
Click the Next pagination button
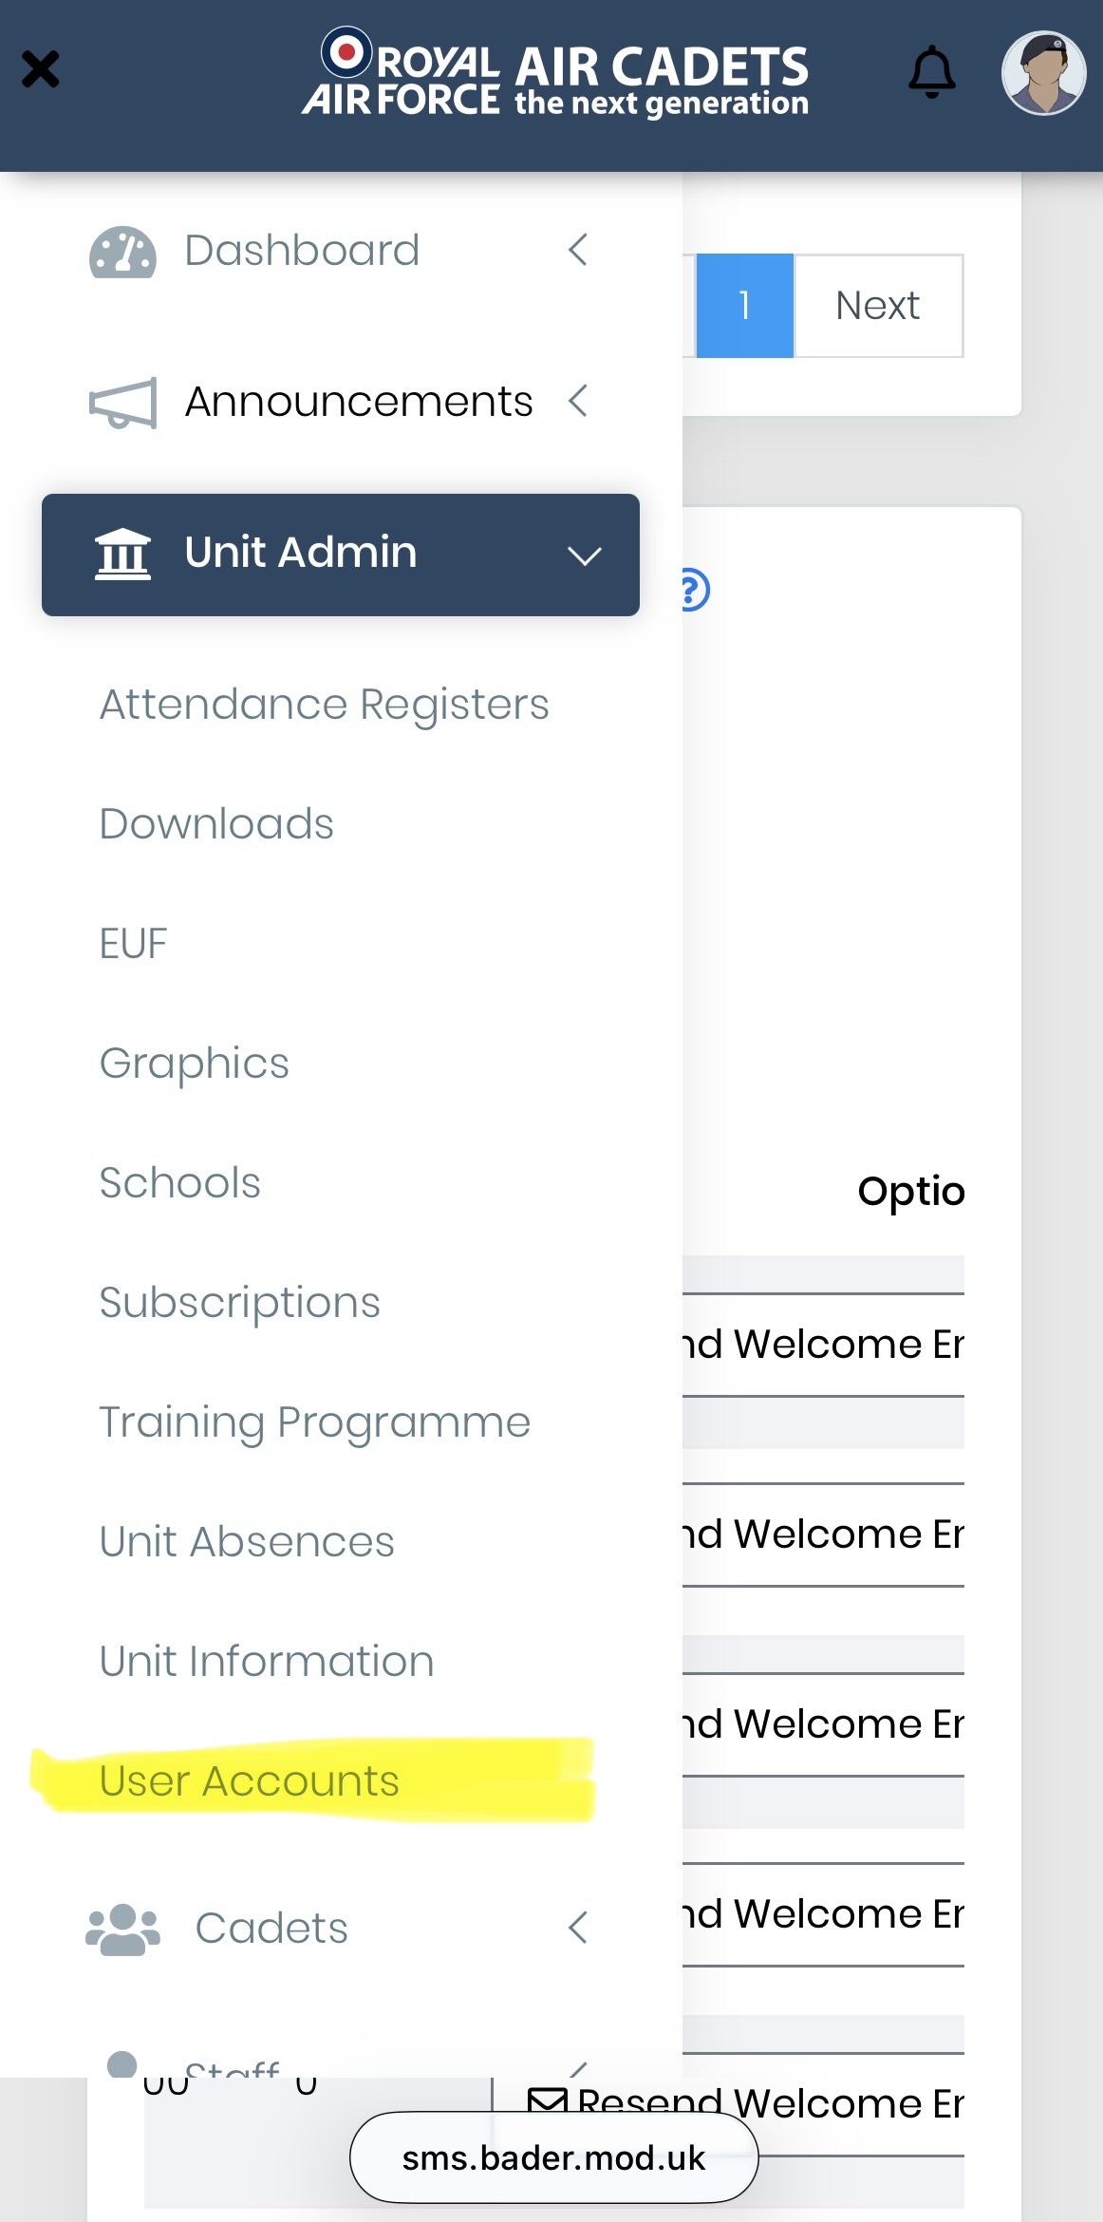point(878,306)
